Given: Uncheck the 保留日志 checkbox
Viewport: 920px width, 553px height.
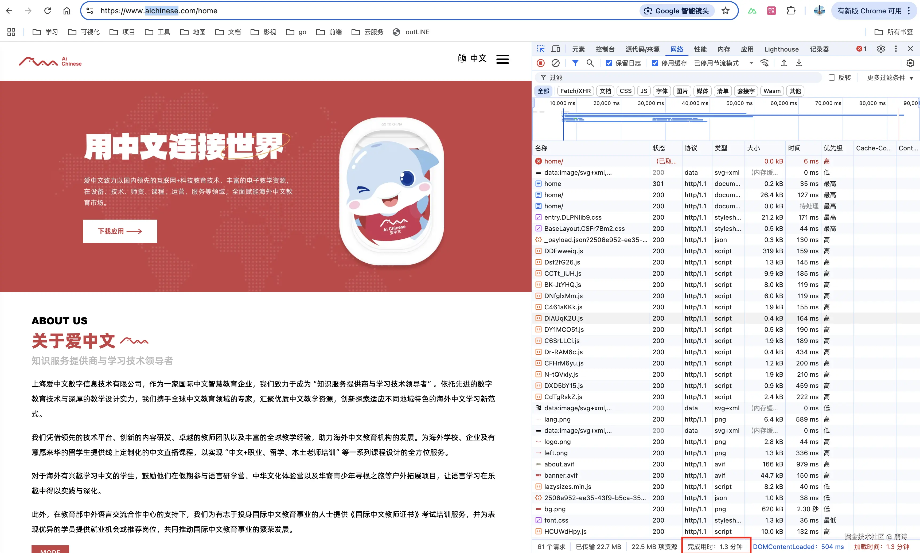Looking at the screenshot, I should [x=609, y=63].
